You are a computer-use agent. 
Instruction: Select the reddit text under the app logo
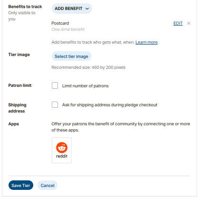click(62, 156)
